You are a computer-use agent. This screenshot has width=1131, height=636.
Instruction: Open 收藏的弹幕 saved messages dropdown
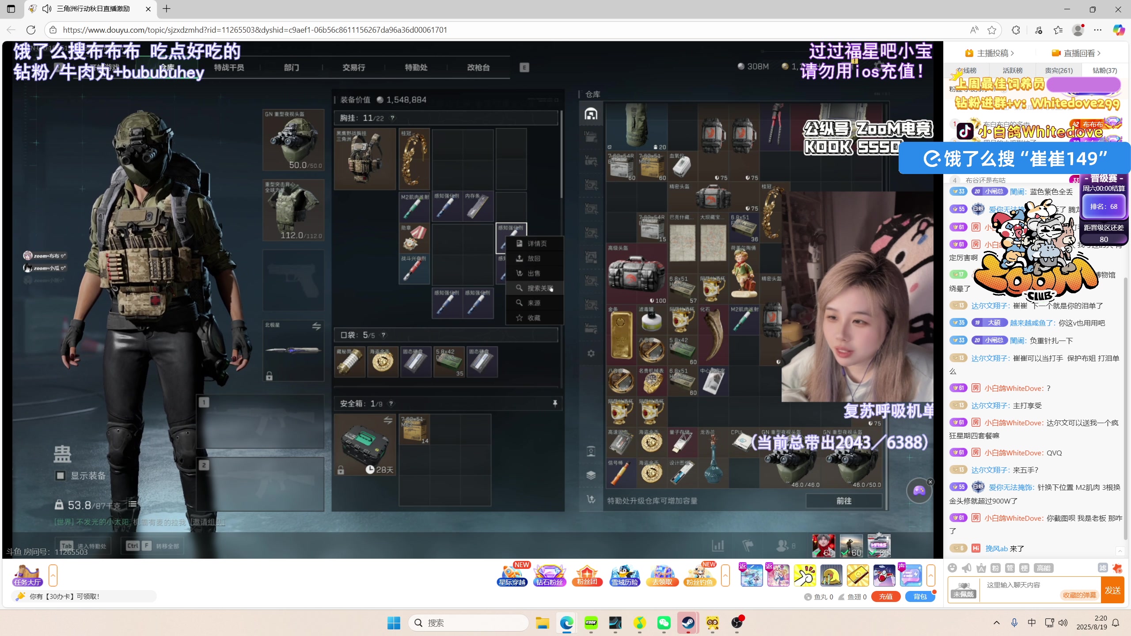tap(1080, 595)
